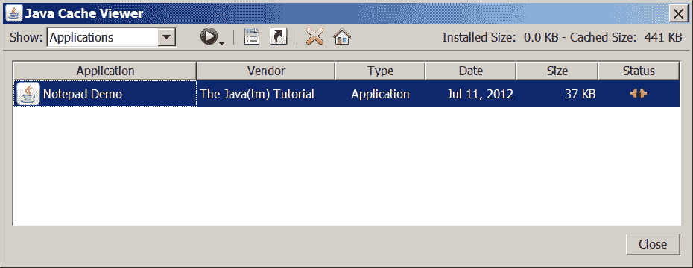Sort by the Size column header
Screen dimensions: 693x268
pyautogui.click(x=557, y=71)
